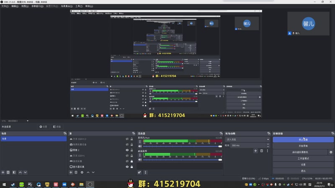Open advanced audio properties gears icon
The image size is (335, 188).
tap(139, 172)
